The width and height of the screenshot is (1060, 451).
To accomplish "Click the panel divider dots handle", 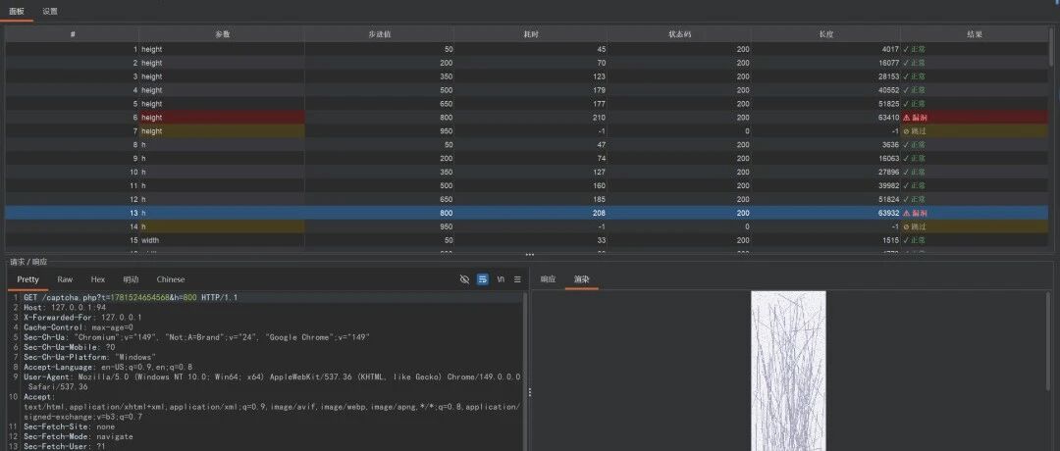I will [x=530, y=255].
